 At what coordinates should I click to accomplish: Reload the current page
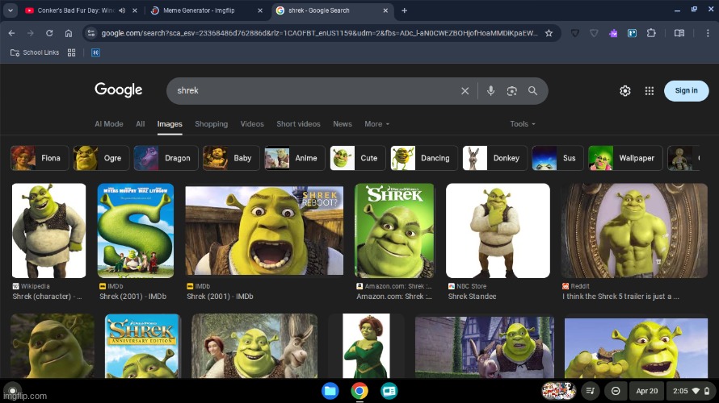point(49,33)
